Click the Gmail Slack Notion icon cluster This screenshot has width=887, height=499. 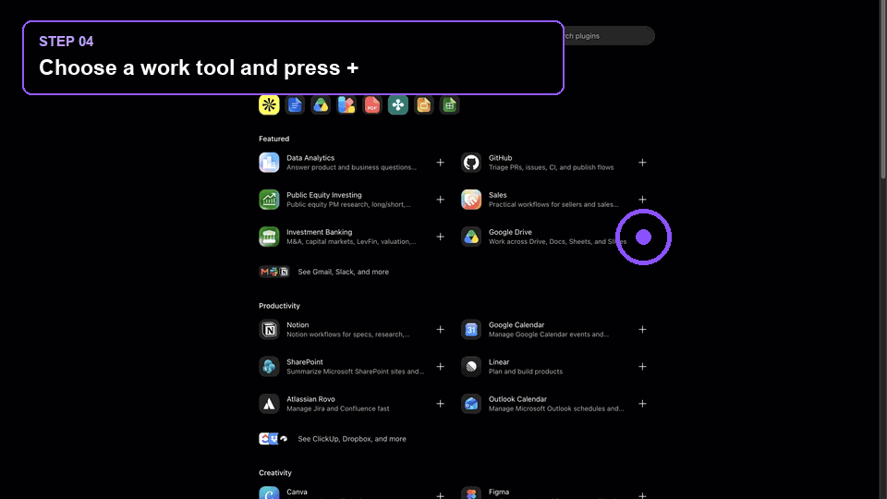[x=274, y=272]
